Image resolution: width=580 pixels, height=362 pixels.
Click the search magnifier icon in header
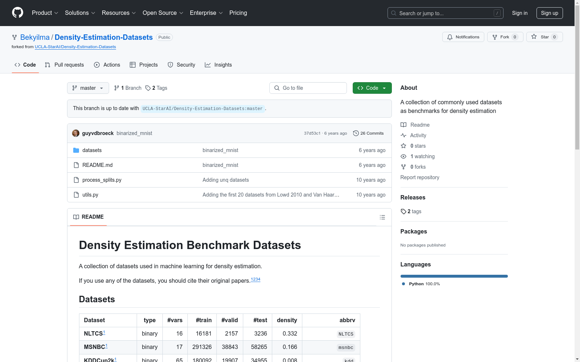[x=394, y=13]
